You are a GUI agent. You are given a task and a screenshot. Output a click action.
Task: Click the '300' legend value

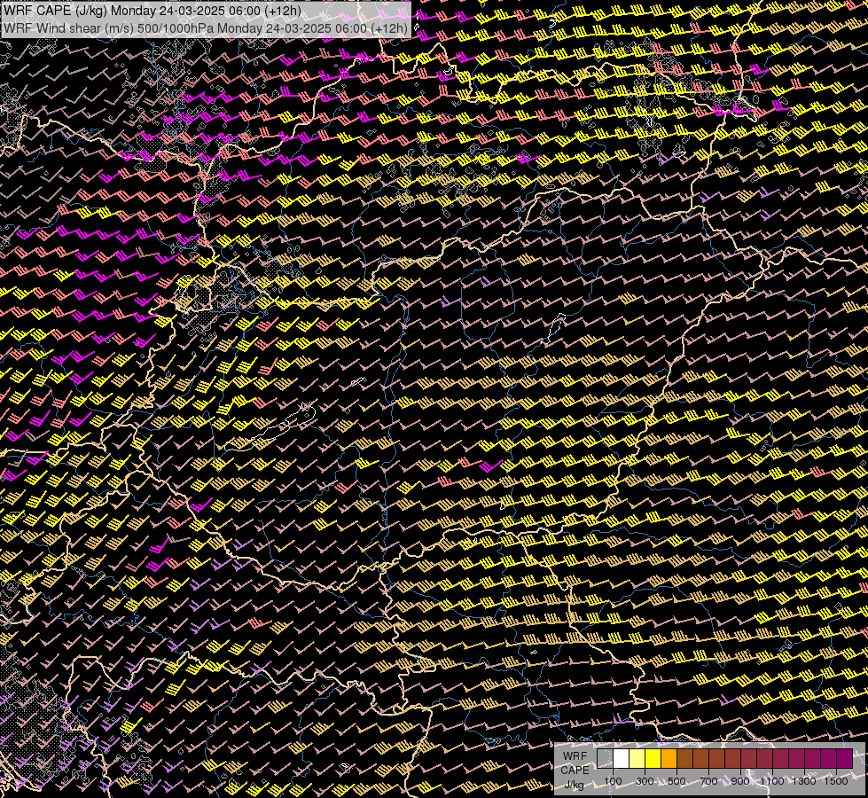645,781
